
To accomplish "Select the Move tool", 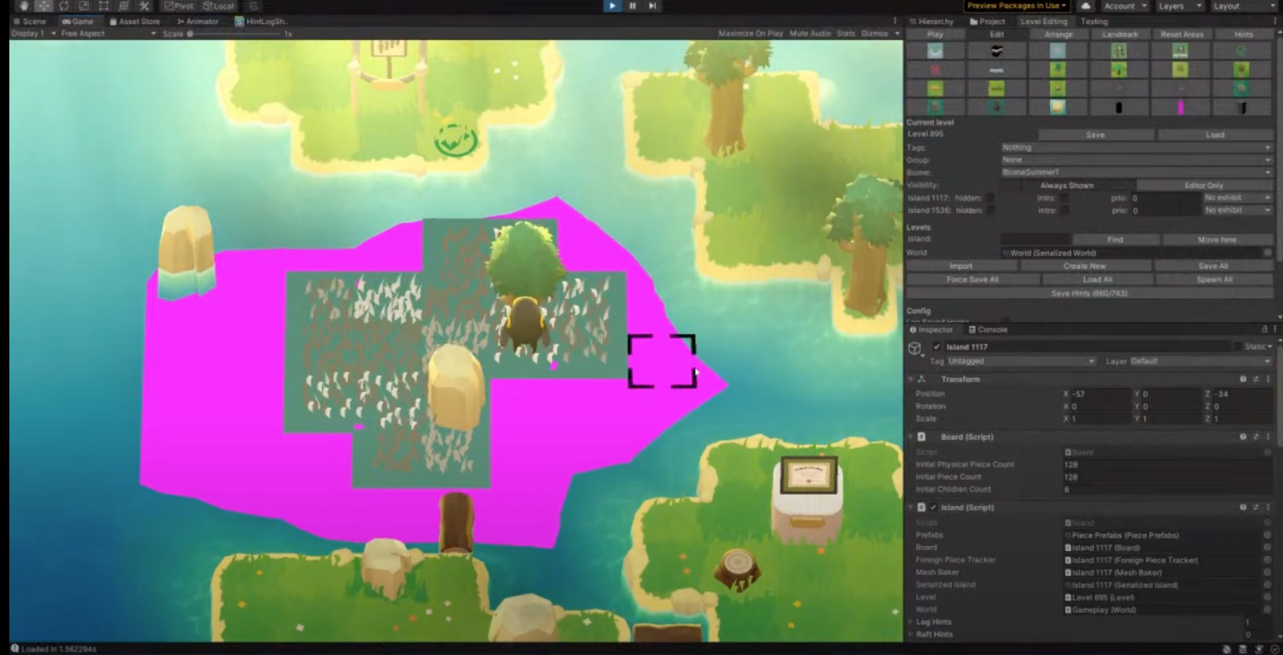I will (x=44, y=6).
